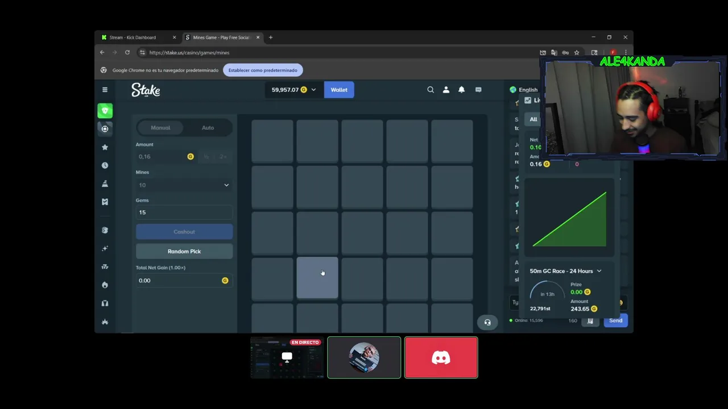Click the double amount 2× button

coord(222,157)
